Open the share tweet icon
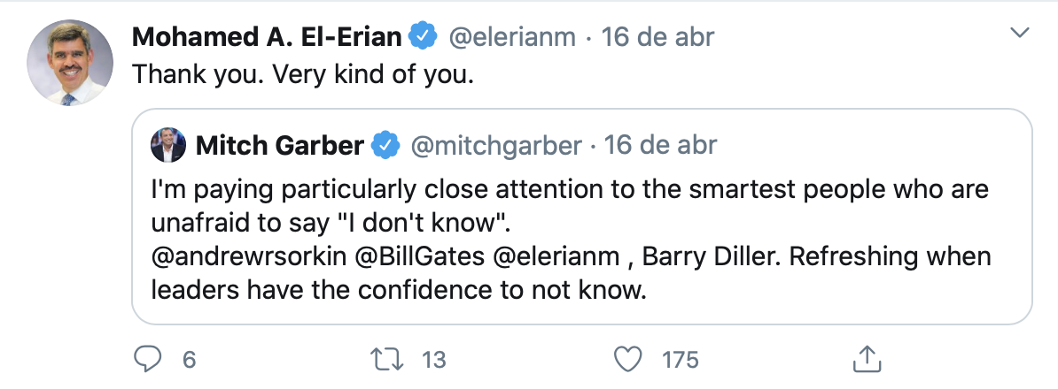1058x389 pixels. pos(865,359)
